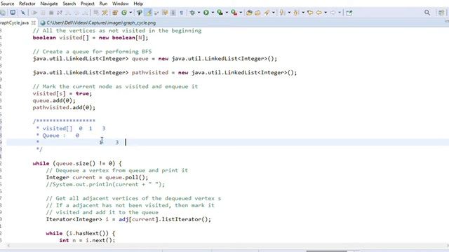Click the Previous Annotation icon
Image resolution: width=449 pixels, height=252 pixels.
click(296, 13)
